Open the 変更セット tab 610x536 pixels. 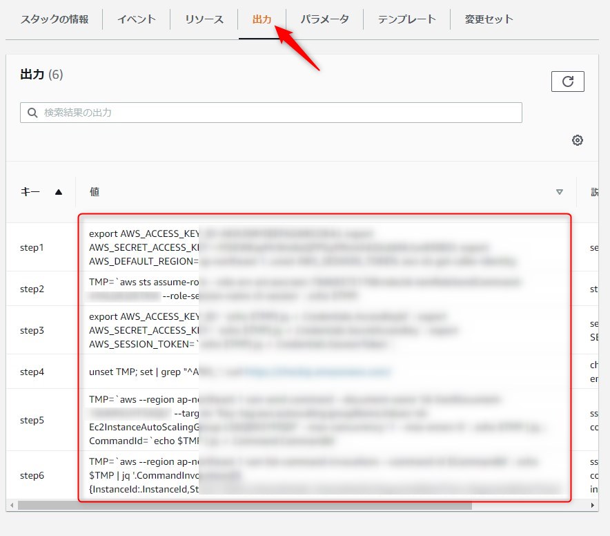click(x=489, y=19)
